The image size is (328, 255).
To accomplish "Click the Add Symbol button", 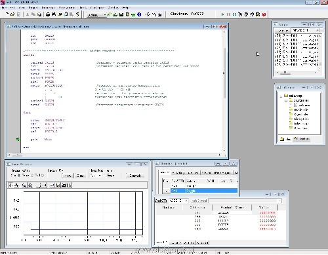I will pos(199,201).
